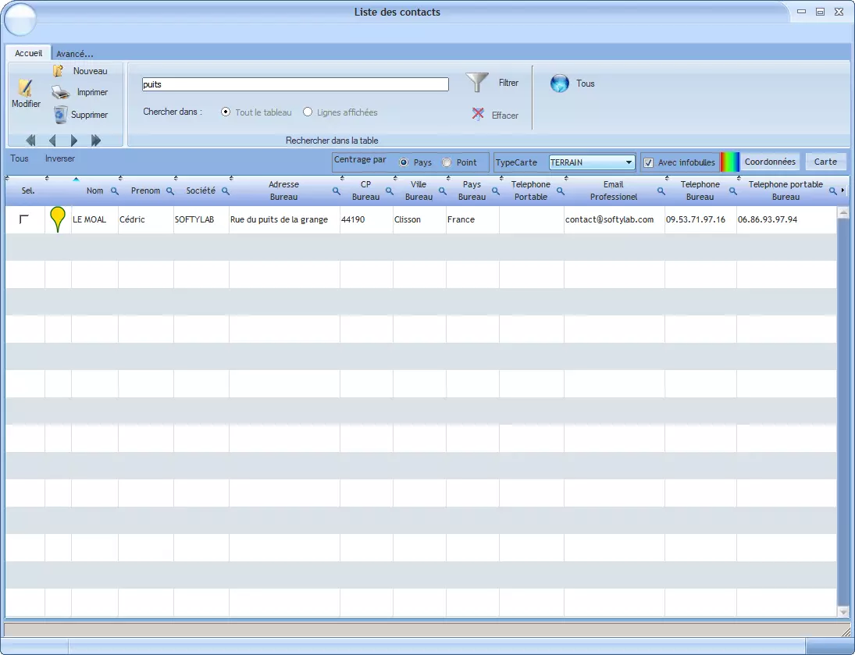This screenshot has height=655, width=855.
Task: Click the Carte button
Action: (x=825, y=162)
